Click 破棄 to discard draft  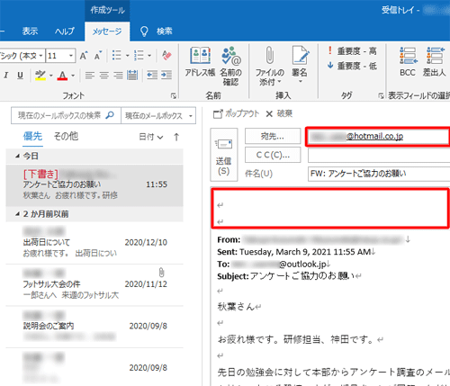click(x=279, y=113)
